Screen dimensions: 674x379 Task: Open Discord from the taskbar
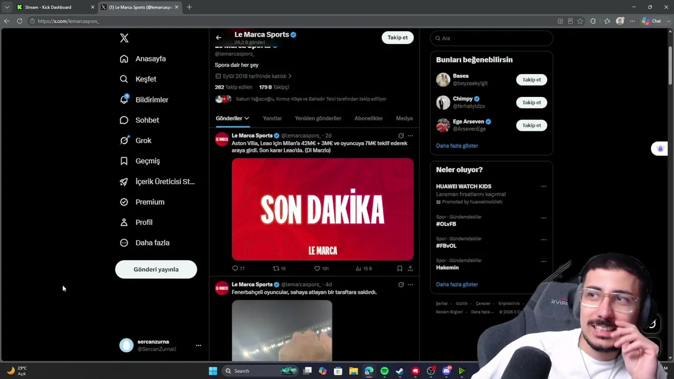(447, 371)
